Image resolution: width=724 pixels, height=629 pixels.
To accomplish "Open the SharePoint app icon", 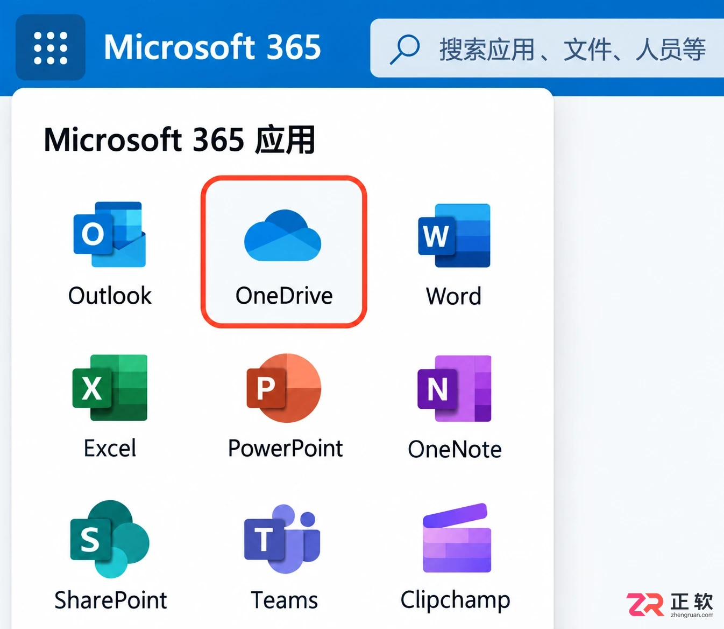I will (x=110, y=539).
